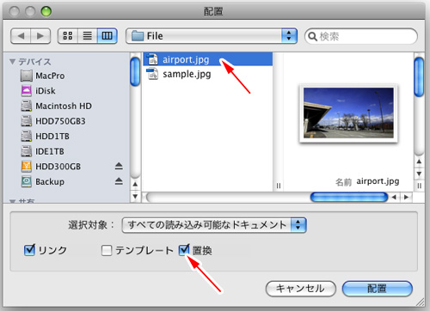
Task: Select the HDD750GB3 drive
Action: (60, 121)
